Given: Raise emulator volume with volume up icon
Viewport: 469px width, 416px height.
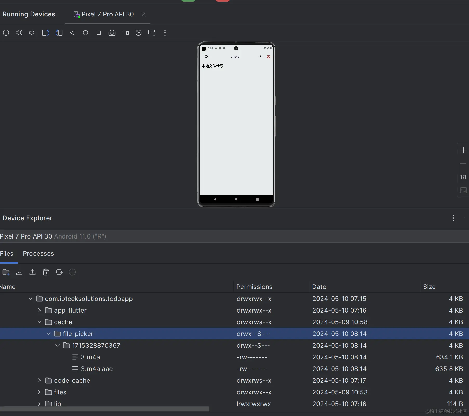Looking at the screenshot, I should click(19, 33).
